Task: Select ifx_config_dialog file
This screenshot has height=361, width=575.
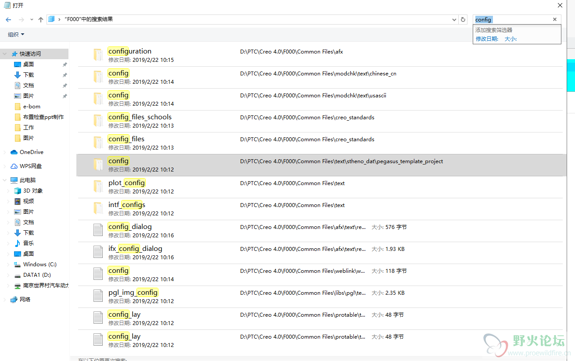Action: (x=320, y=253)
